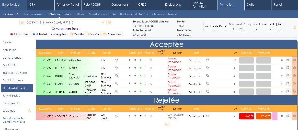Open the Paie / DGFIP menu
Screen dimensions: 298x130
click(95, 5)
